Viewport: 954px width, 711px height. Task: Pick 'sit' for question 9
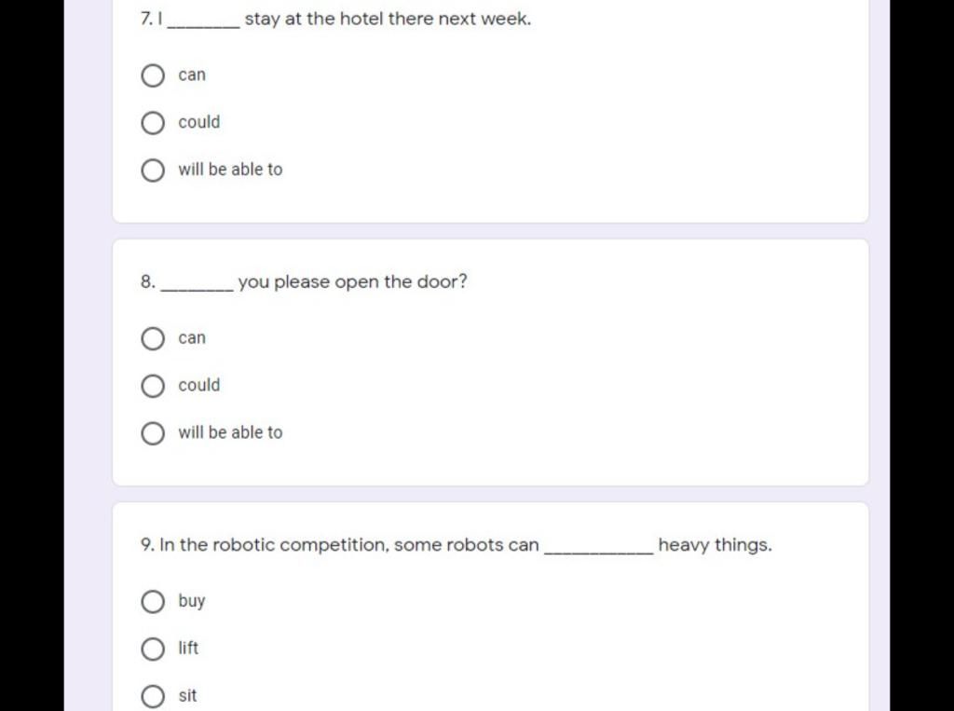pos(153,696)
